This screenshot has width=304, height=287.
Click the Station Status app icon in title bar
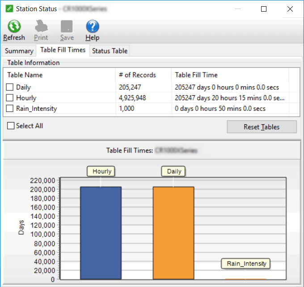coord(9,9)
